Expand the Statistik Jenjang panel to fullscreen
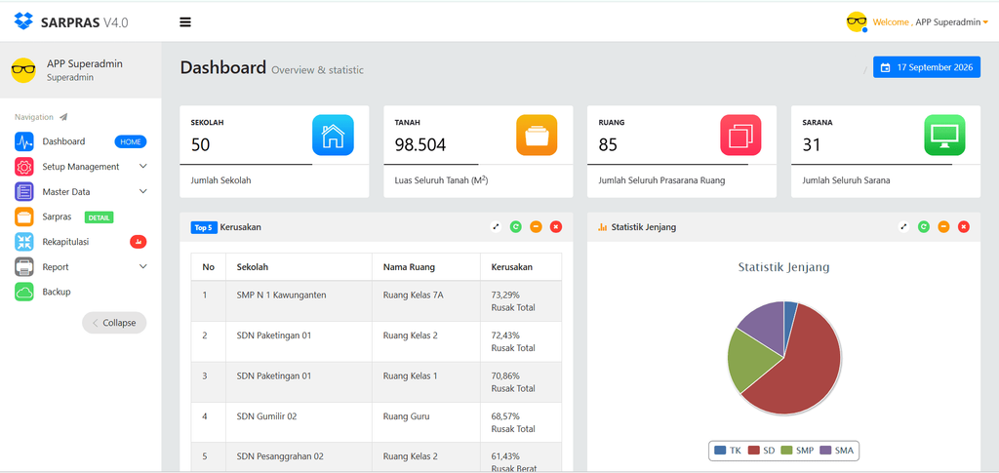Screen dimensions: 999x473 point(903,226)
